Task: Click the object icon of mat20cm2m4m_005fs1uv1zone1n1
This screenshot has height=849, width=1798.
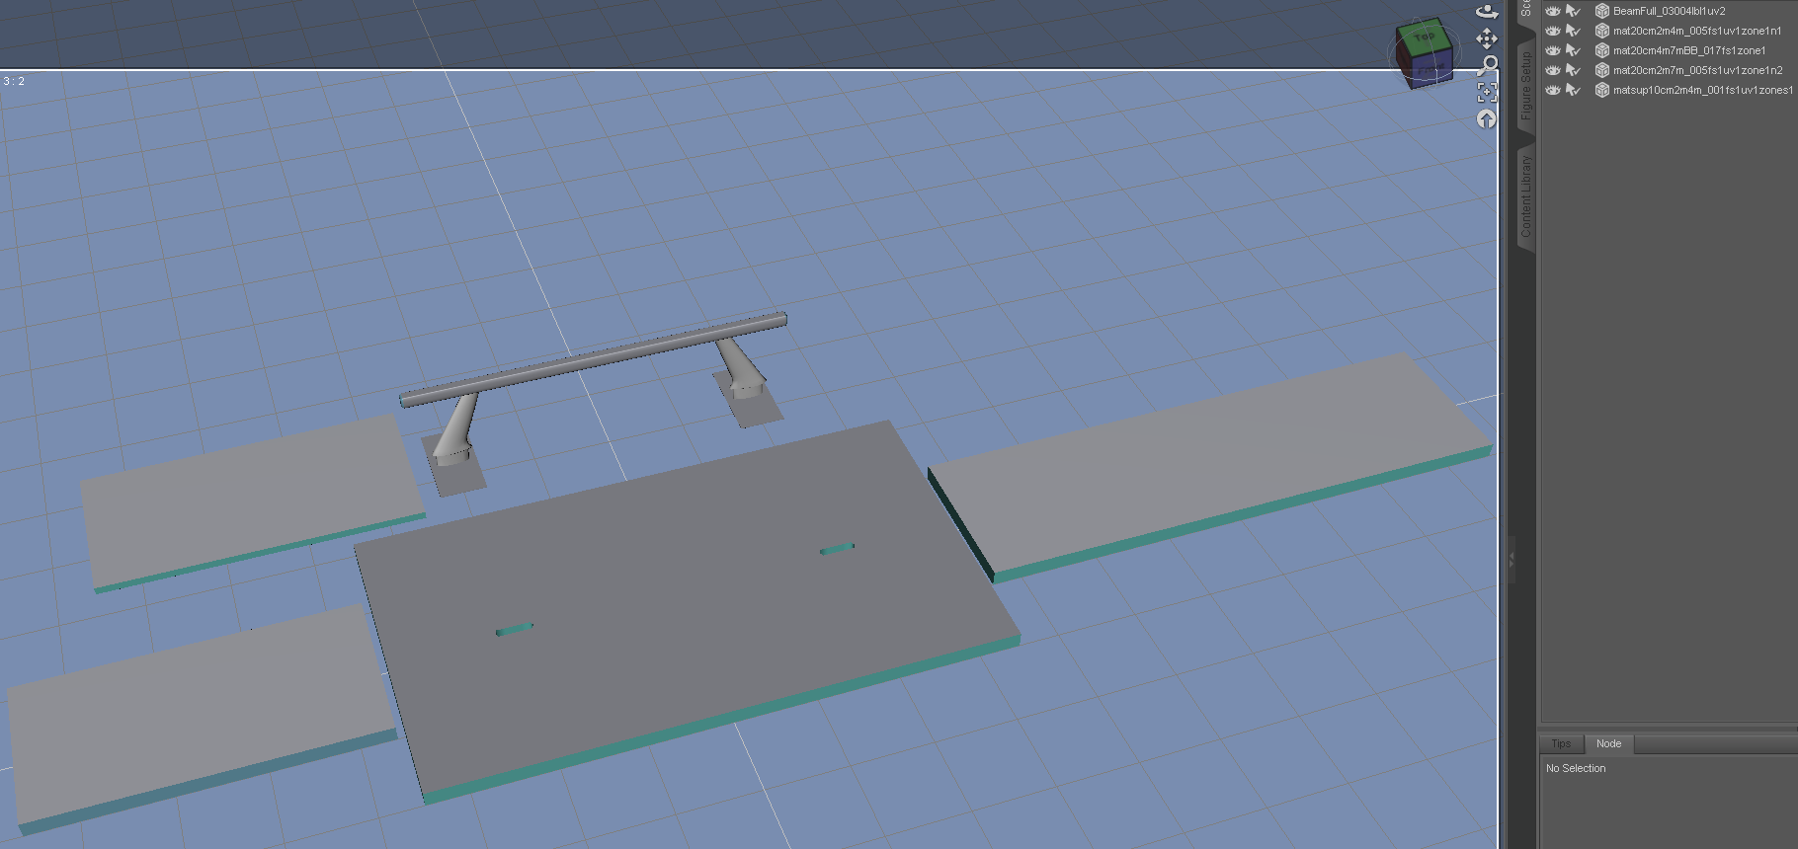Action: [x=1602, y=31]
